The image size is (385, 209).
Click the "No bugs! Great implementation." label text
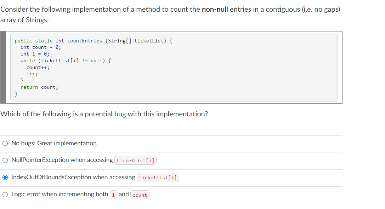pos(55,143)
